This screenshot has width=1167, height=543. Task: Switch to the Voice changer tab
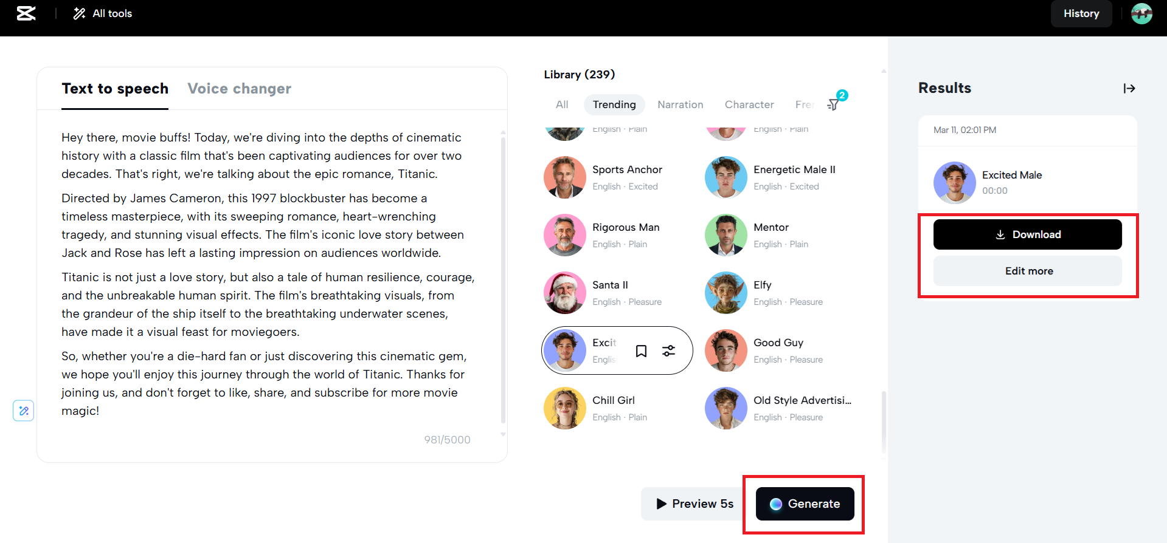(239, 89)
